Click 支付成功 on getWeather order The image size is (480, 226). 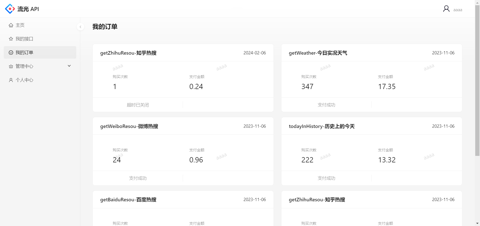[326, 105]
